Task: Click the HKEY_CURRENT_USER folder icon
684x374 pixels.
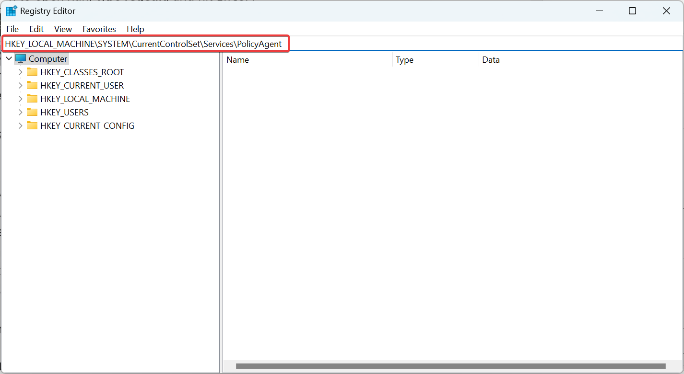Action: [x=32, y=86]
